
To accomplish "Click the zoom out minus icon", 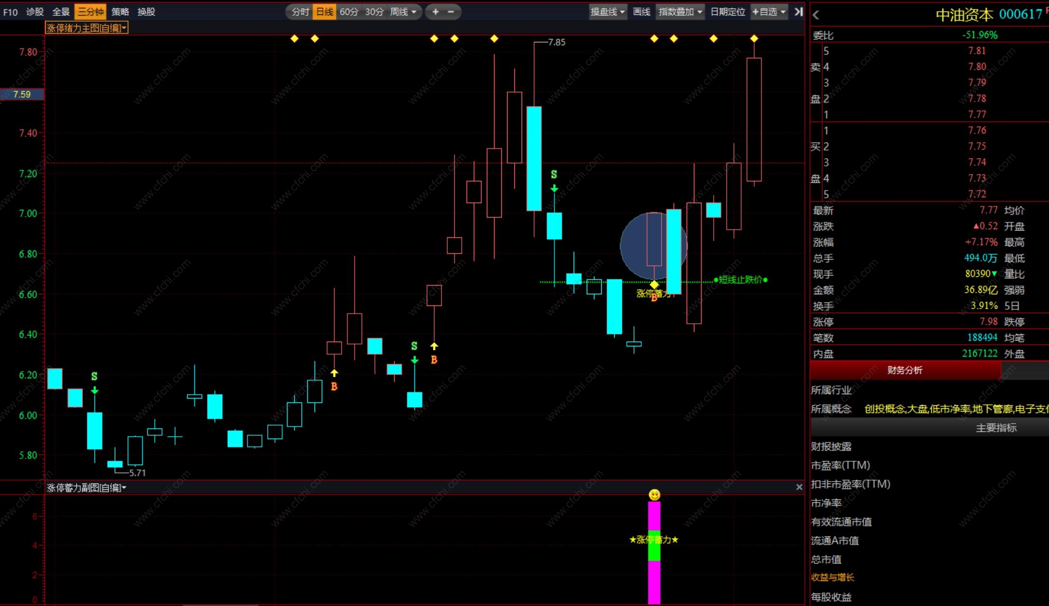I will click(451, 12).
